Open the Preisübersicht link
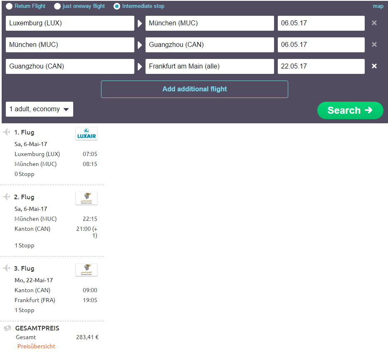Viewport: 388px width, 352px height. (x=36, y=346)
